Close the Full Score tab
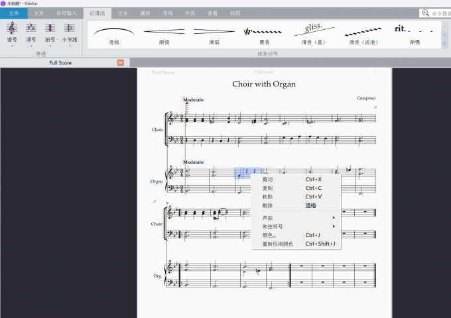This screenshot has width=451, height=318. click(x=121, y=62)
